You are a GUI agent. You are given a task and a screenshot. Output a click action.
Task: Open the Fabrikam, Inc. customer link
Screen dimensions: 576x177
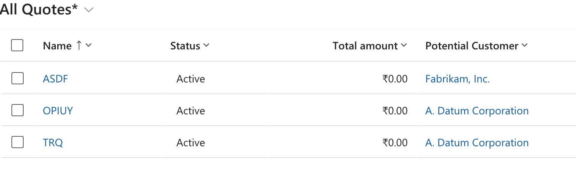pos(457,79)
